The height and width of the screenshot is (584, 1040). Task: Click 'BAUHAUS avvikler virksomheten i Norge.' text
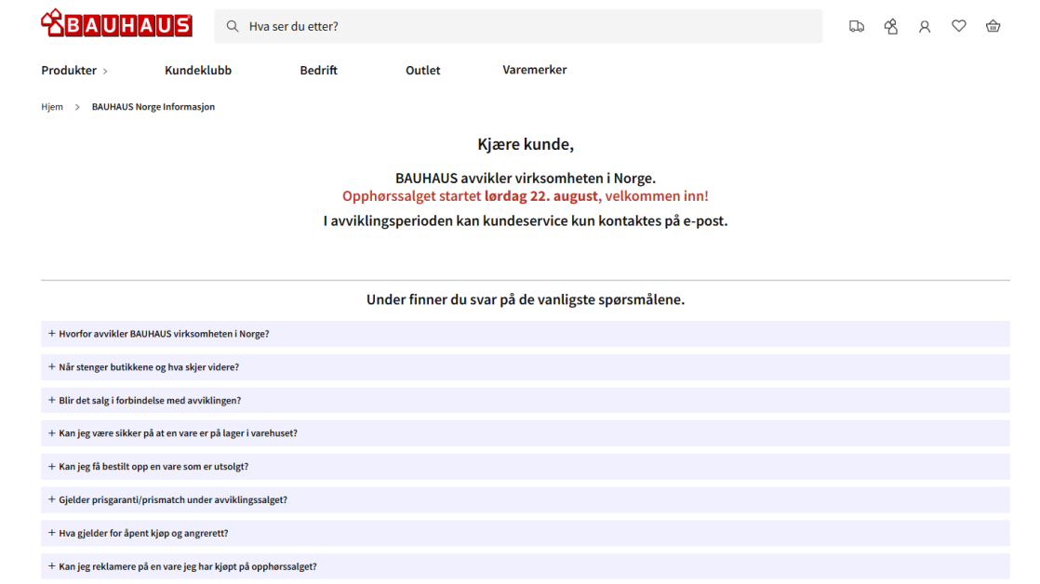click(x=526, y=179)
